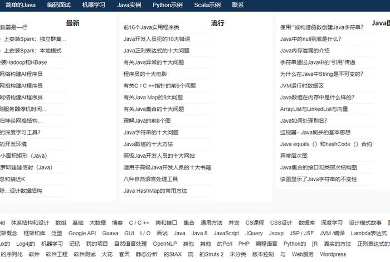The width and height of the screenshot is (390, 262).
Task: Open 罗斯娃娃信封 (Java) link
Action: (x=26, y=168)
